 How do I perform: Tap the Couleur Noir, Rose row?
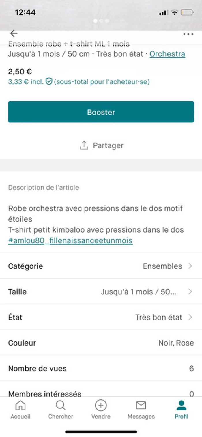pos(101,343)
